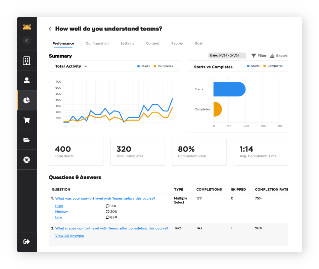Open the folder section in sidebar
Screen dimensions: 319x269
pyautogui.click(x=27, y=139)
